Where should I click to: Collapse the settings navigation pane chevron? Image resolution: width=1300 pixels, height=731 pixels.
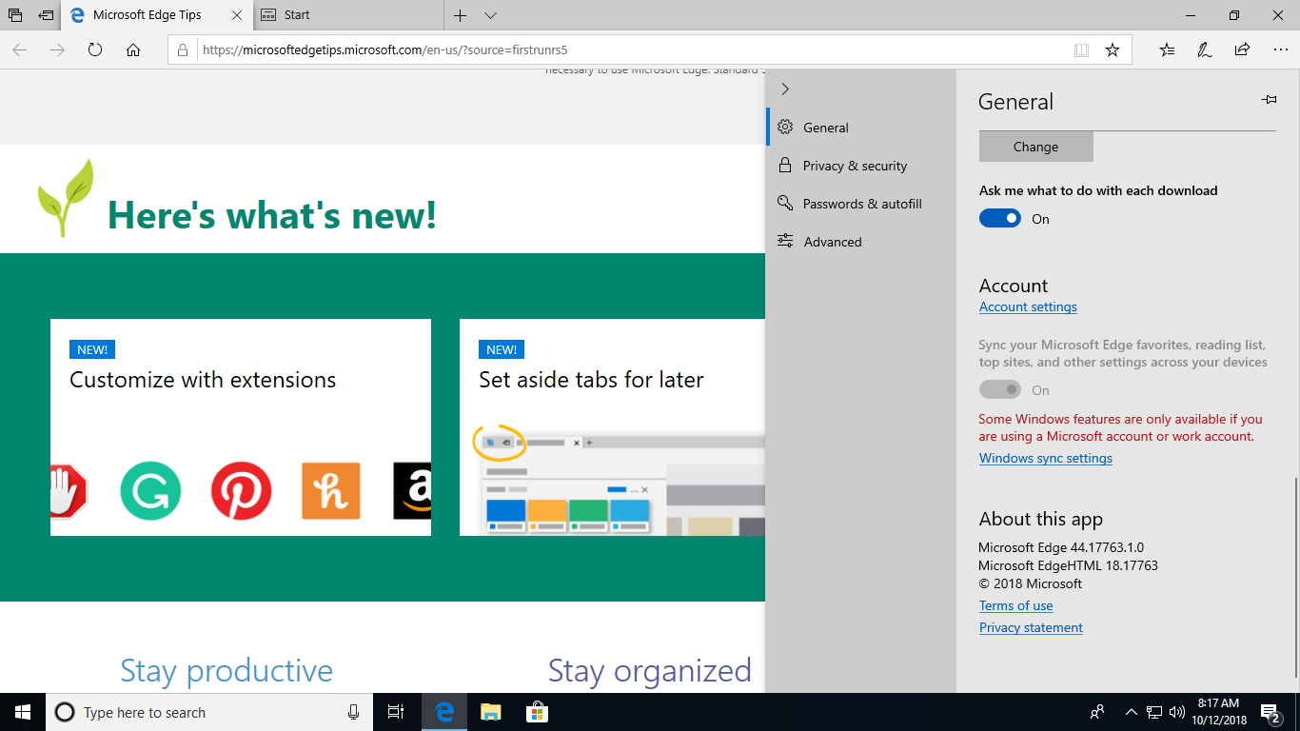pos(785,89)
